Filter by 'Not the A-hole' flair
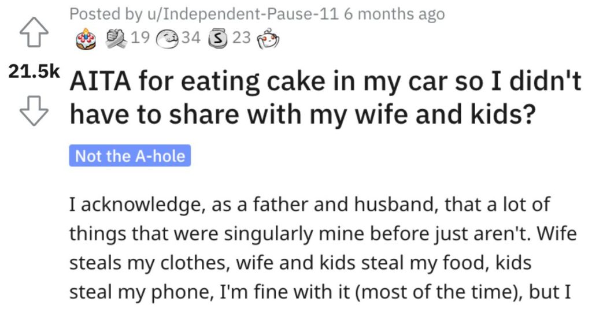Image resolution: width=592 pixels, height=309 pixels. point(129,157)
